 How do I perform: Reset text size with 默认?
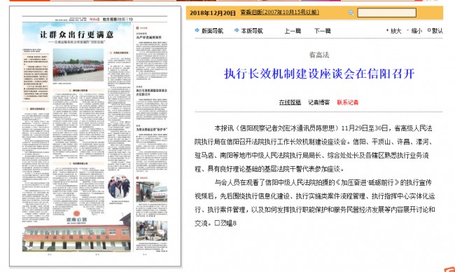[437, 31]
